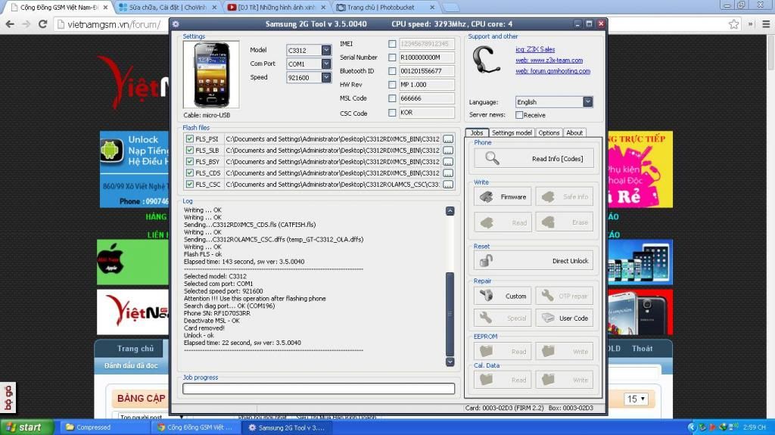The height and width of the screenshot is (435, 775).
Task: Click the Direct Unlock padlock icon
Action: point(487,260)
